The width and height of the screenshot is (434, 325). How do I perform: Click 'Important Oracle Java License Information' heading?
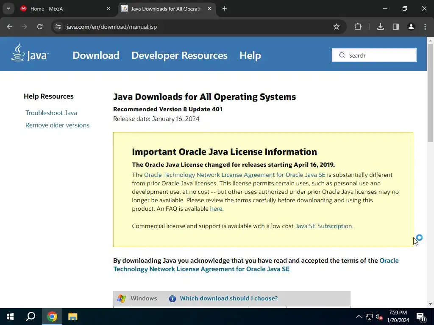224,152
